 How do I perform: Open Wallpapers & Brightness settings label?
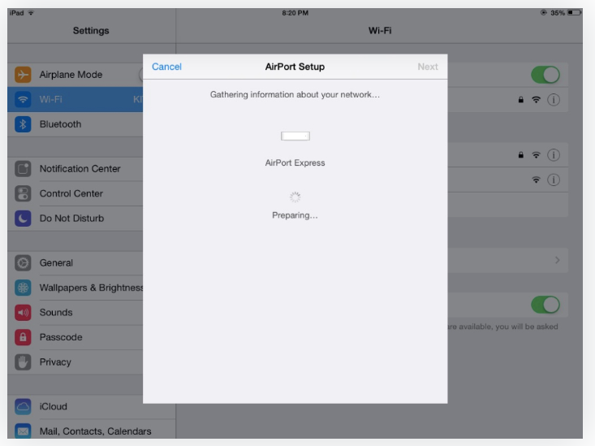(91, 288)
